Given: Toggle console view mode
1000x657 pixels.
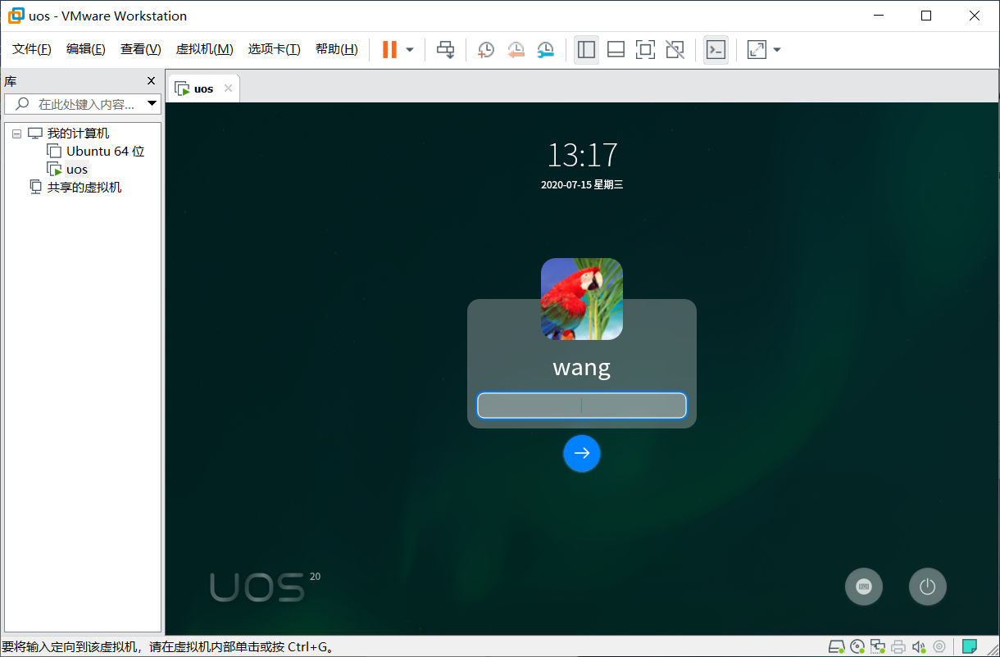Looking at the screenshot, I should pos(716,49).
